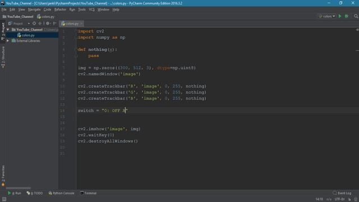Image resolution: width=359 pixels, height=202 pixels.
Task: Click the cv2.destroyAllWindows() line
Action: (x=108, y=141)
